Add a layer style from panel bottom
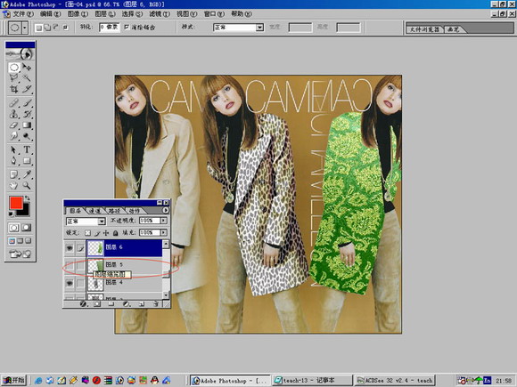 83,304
